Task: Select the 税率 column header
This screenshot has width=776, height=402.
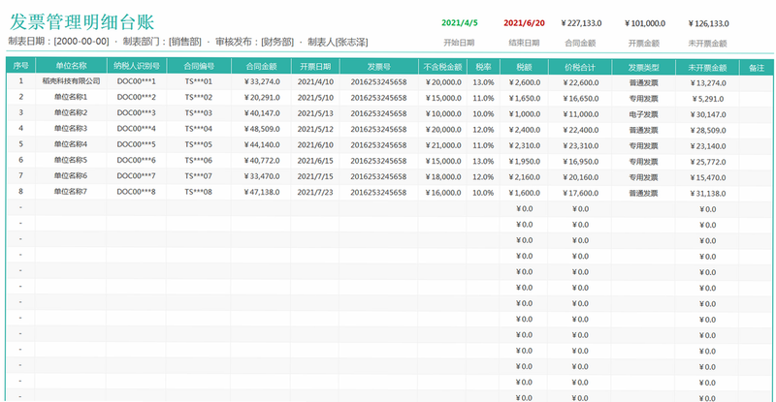Action: point(483,67)
